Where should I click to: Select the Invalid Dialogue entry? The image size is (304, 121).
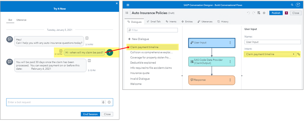click(x=140, y=79)
